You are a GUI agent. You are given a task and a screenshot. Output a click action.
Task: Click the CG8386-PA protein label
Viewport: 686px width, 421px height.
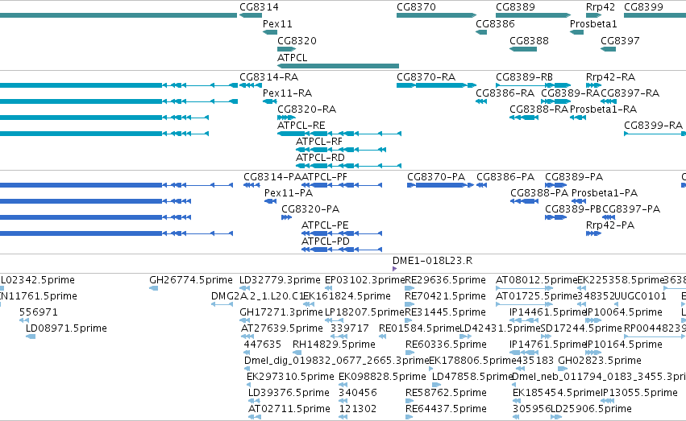click(x=505, y=177)
